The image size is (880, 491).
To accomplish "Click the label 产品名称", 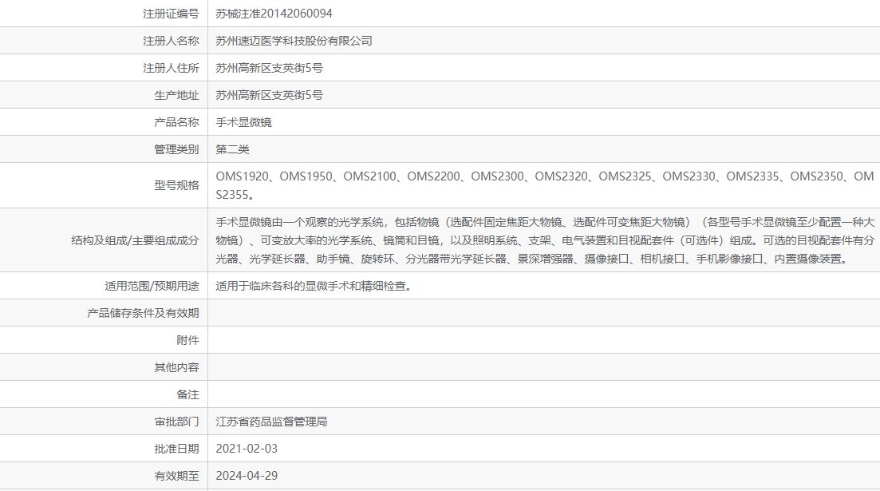I will coord(176,122).
